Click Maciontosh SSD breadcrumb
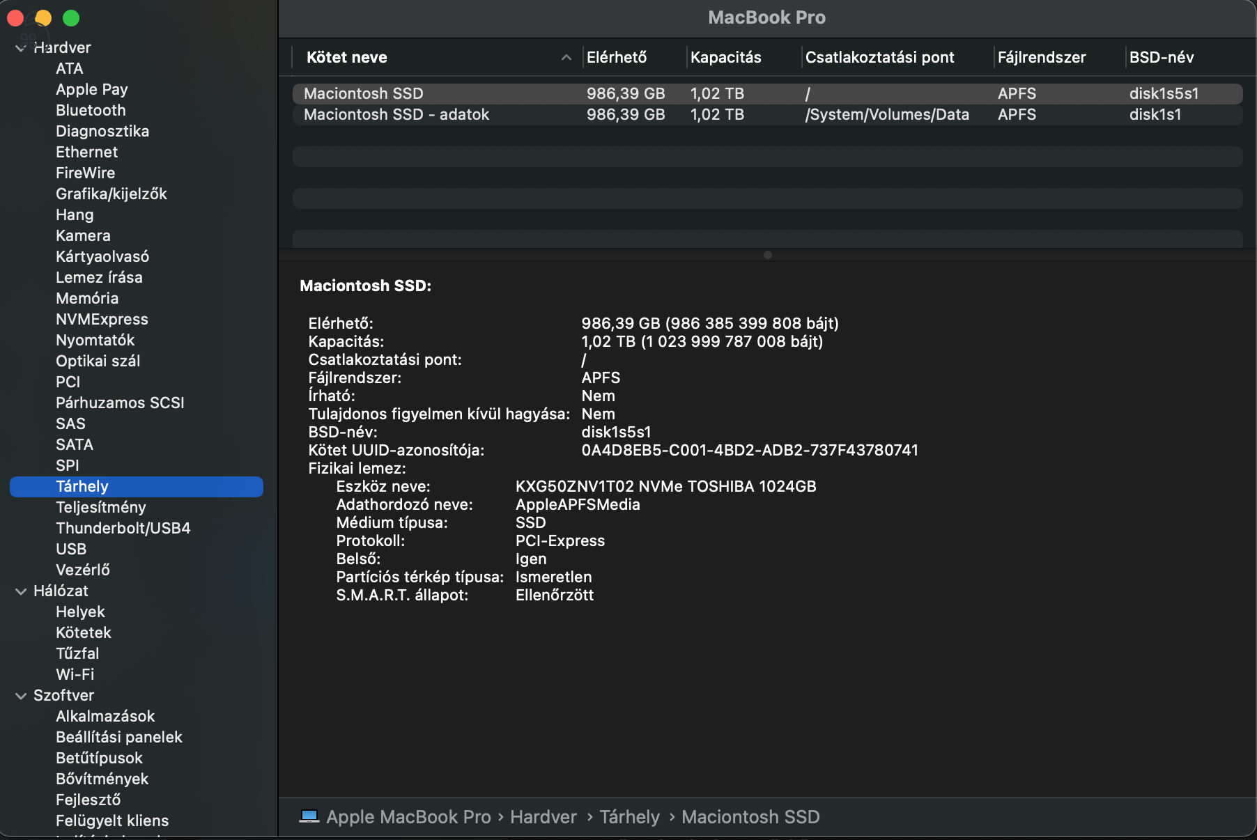The width and height of the screenshot is (1257, 840). [x=750, y=816]
